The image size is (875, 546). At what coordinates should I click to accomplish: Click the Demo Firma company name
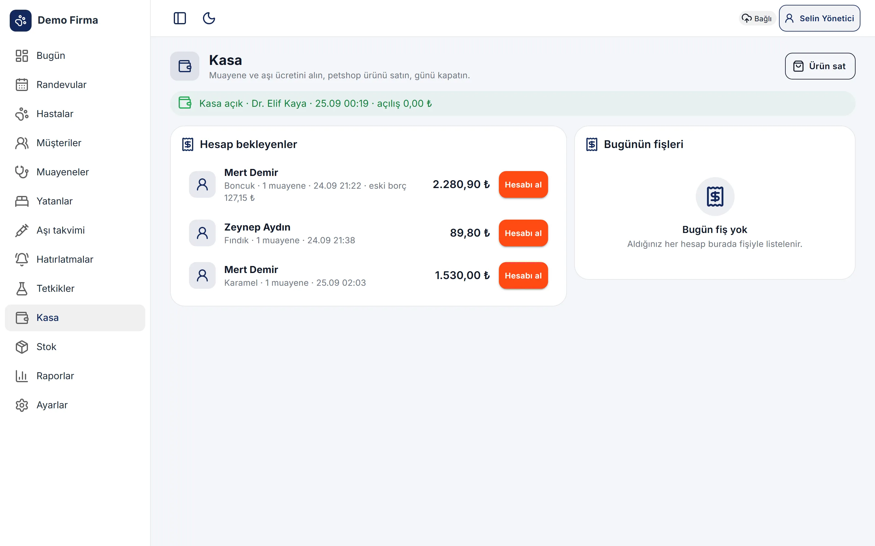coord(68,20)
